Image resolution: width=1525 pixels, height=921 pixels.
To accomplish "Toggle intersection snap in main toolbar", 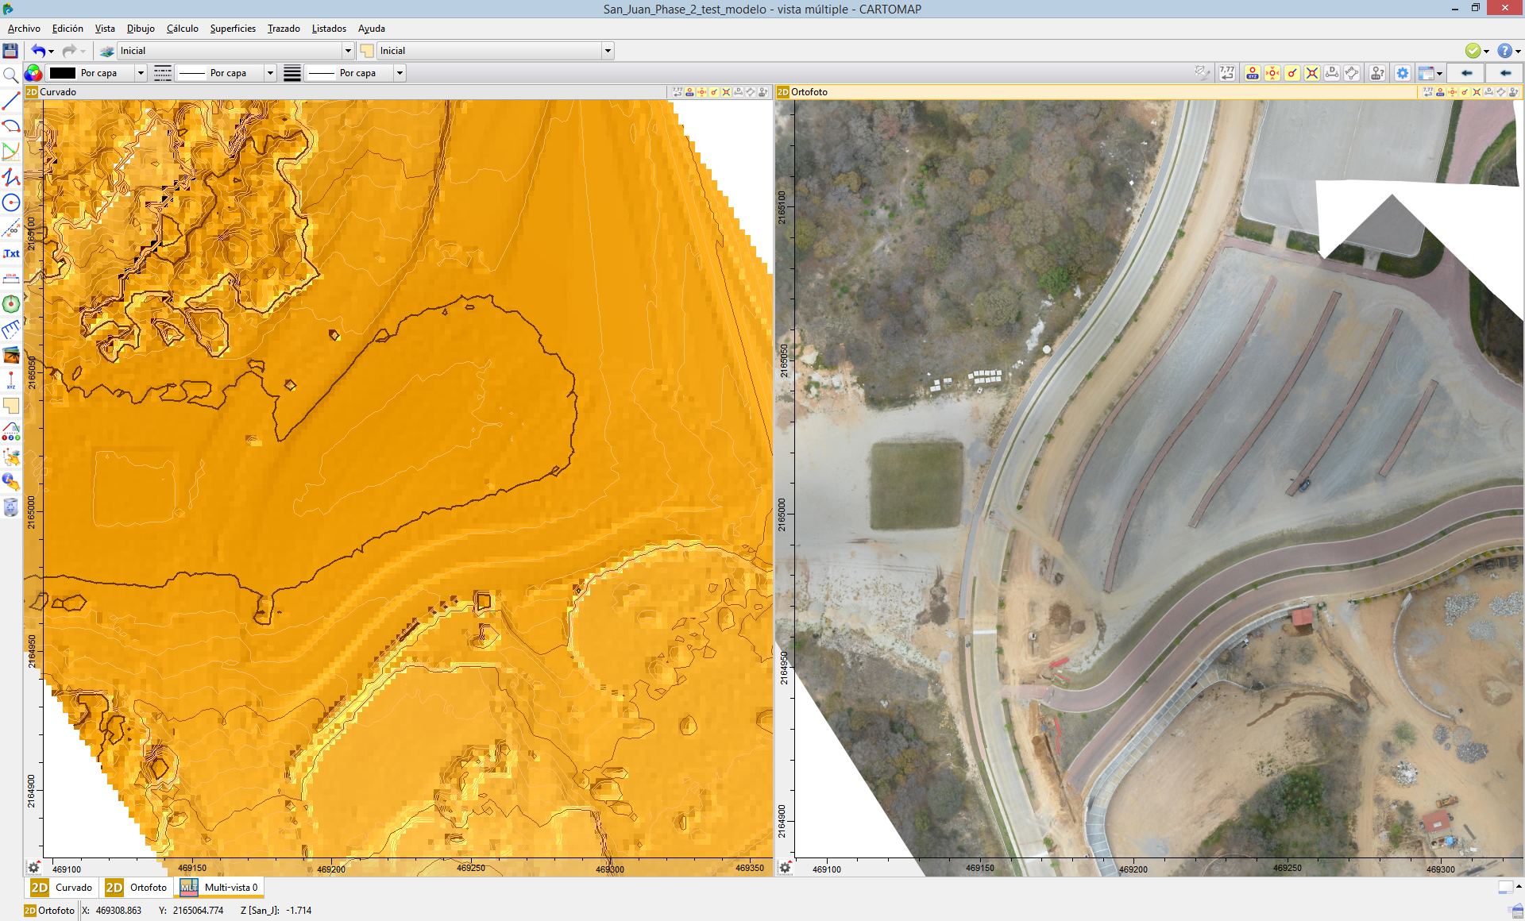I will click(x=1312, y=73).
